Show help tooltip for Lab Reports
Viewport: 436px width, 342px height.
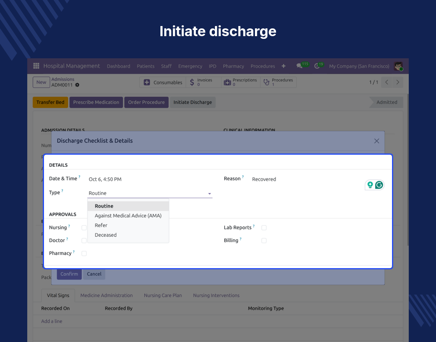253,226
